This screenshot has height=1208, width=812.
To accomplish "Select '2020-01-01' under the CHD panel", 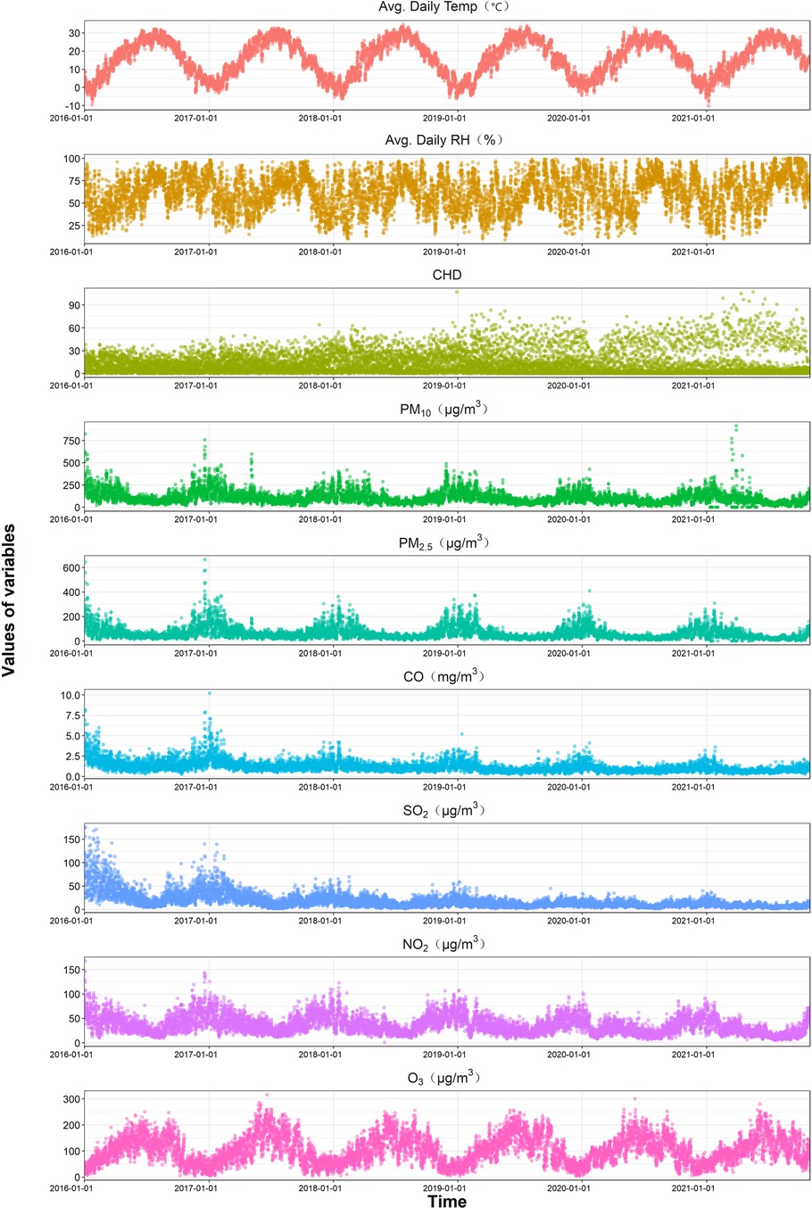I will 568,385.
